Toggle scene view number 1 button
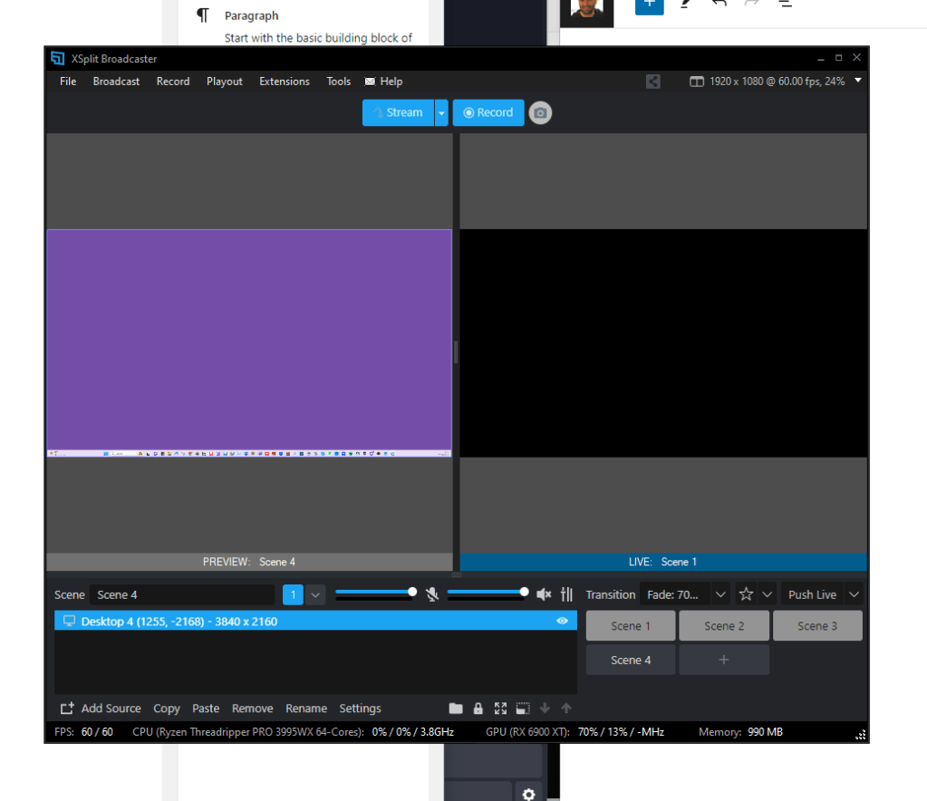 click(x=293, y=594)
